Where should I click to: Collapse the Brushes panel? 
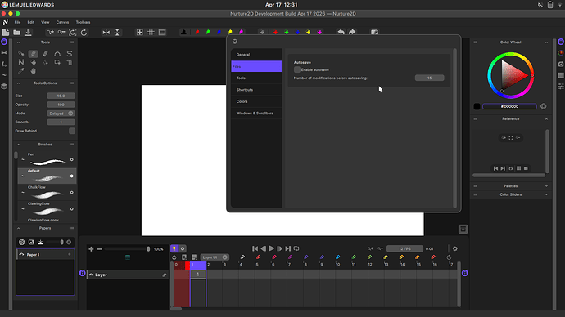[18, 145]
